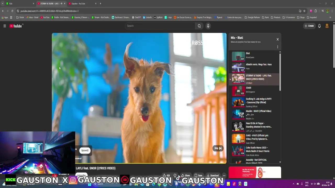Open a new browser tab
Image resolution: width=335 pixels, height=188 pixels.
click(x=100, y=4)
